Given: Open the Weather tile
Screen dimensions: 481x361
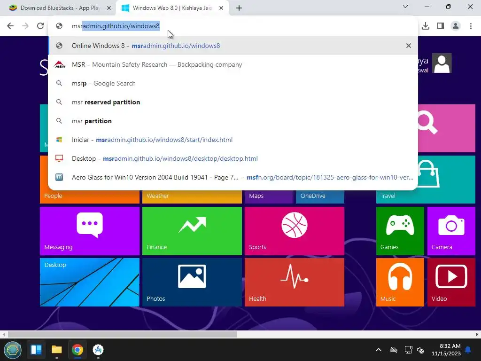Looking at the screenshot, I should coord(192,196).
